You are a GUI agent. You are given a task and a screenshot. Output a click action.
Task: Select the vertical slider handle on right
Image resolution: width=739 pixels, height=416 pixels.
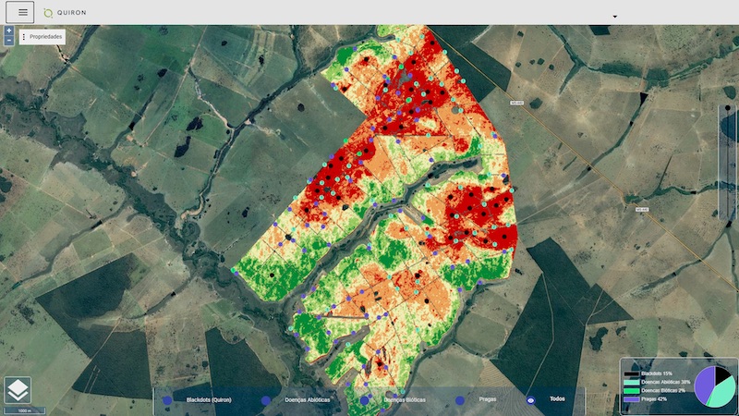[x=728, y=108]
